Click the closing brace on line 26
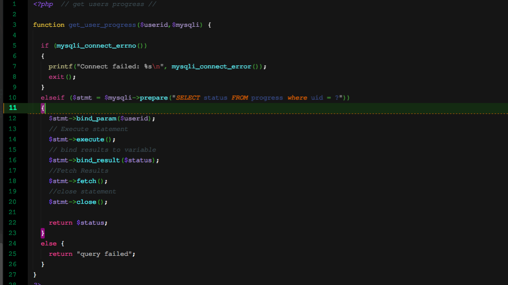This screenshot has width=508, height=285. [43, 264]
